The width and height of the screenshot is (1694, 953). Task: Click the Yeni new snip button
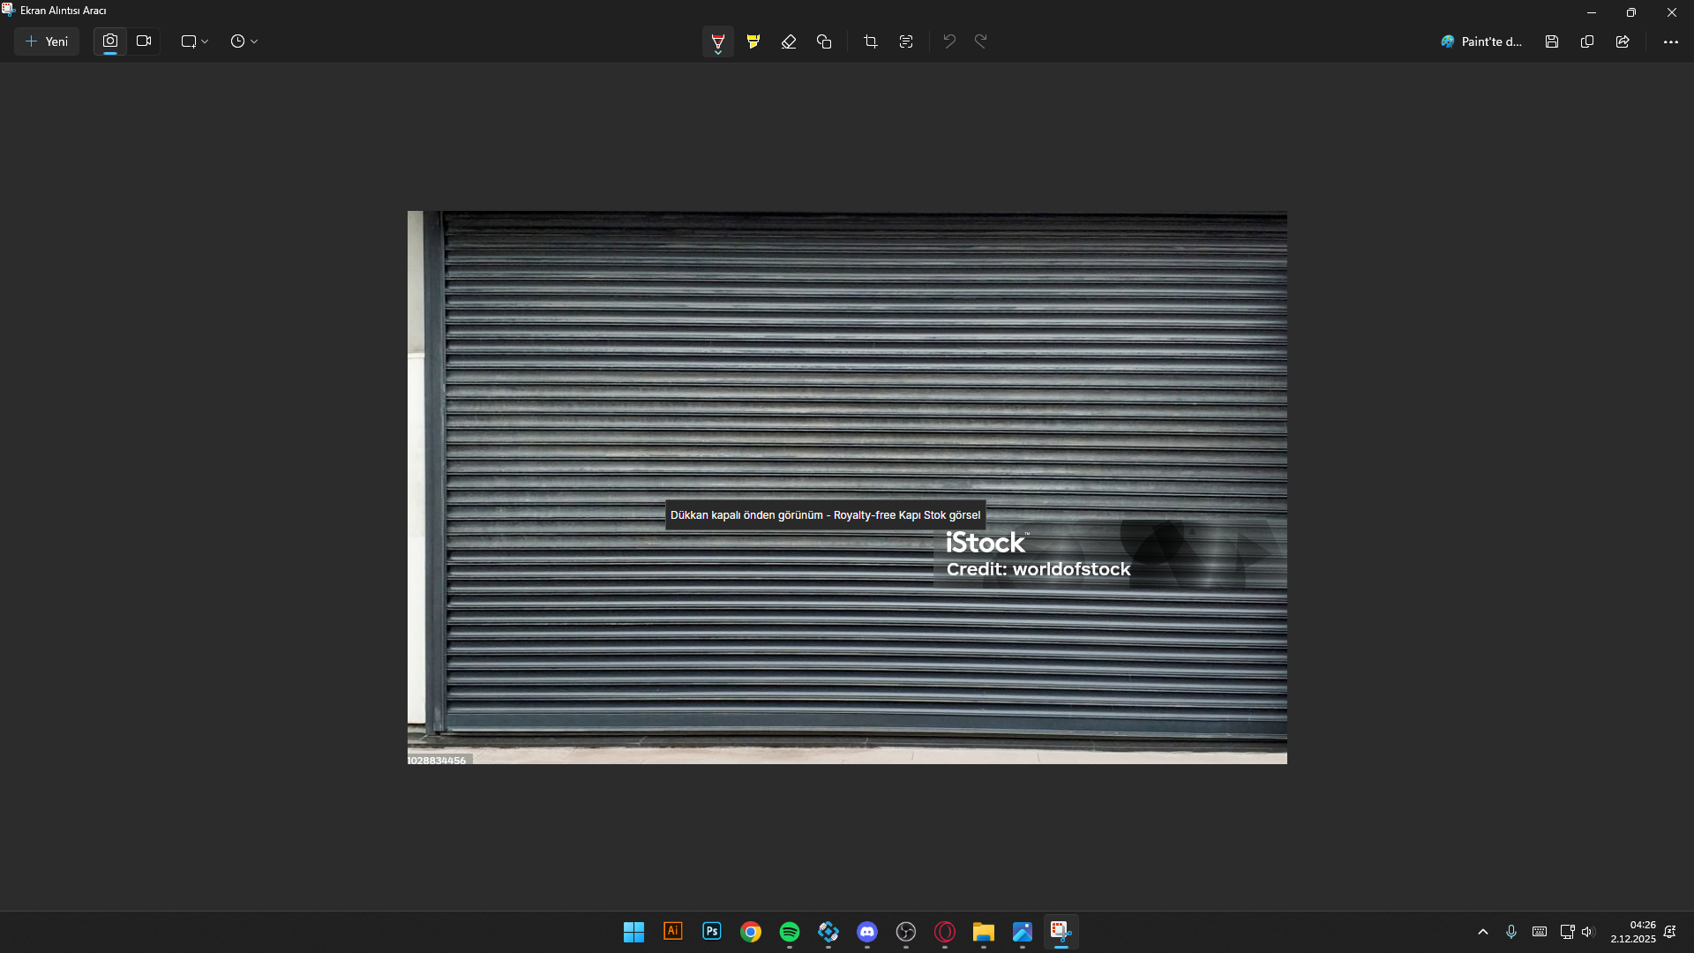click(47, 41)
